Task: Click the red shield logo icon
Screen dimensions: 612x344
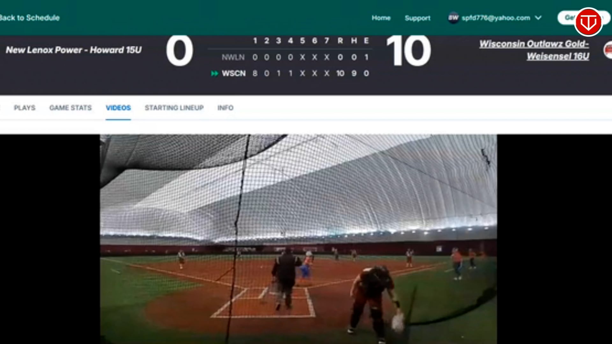Action: tap(588, 22)
